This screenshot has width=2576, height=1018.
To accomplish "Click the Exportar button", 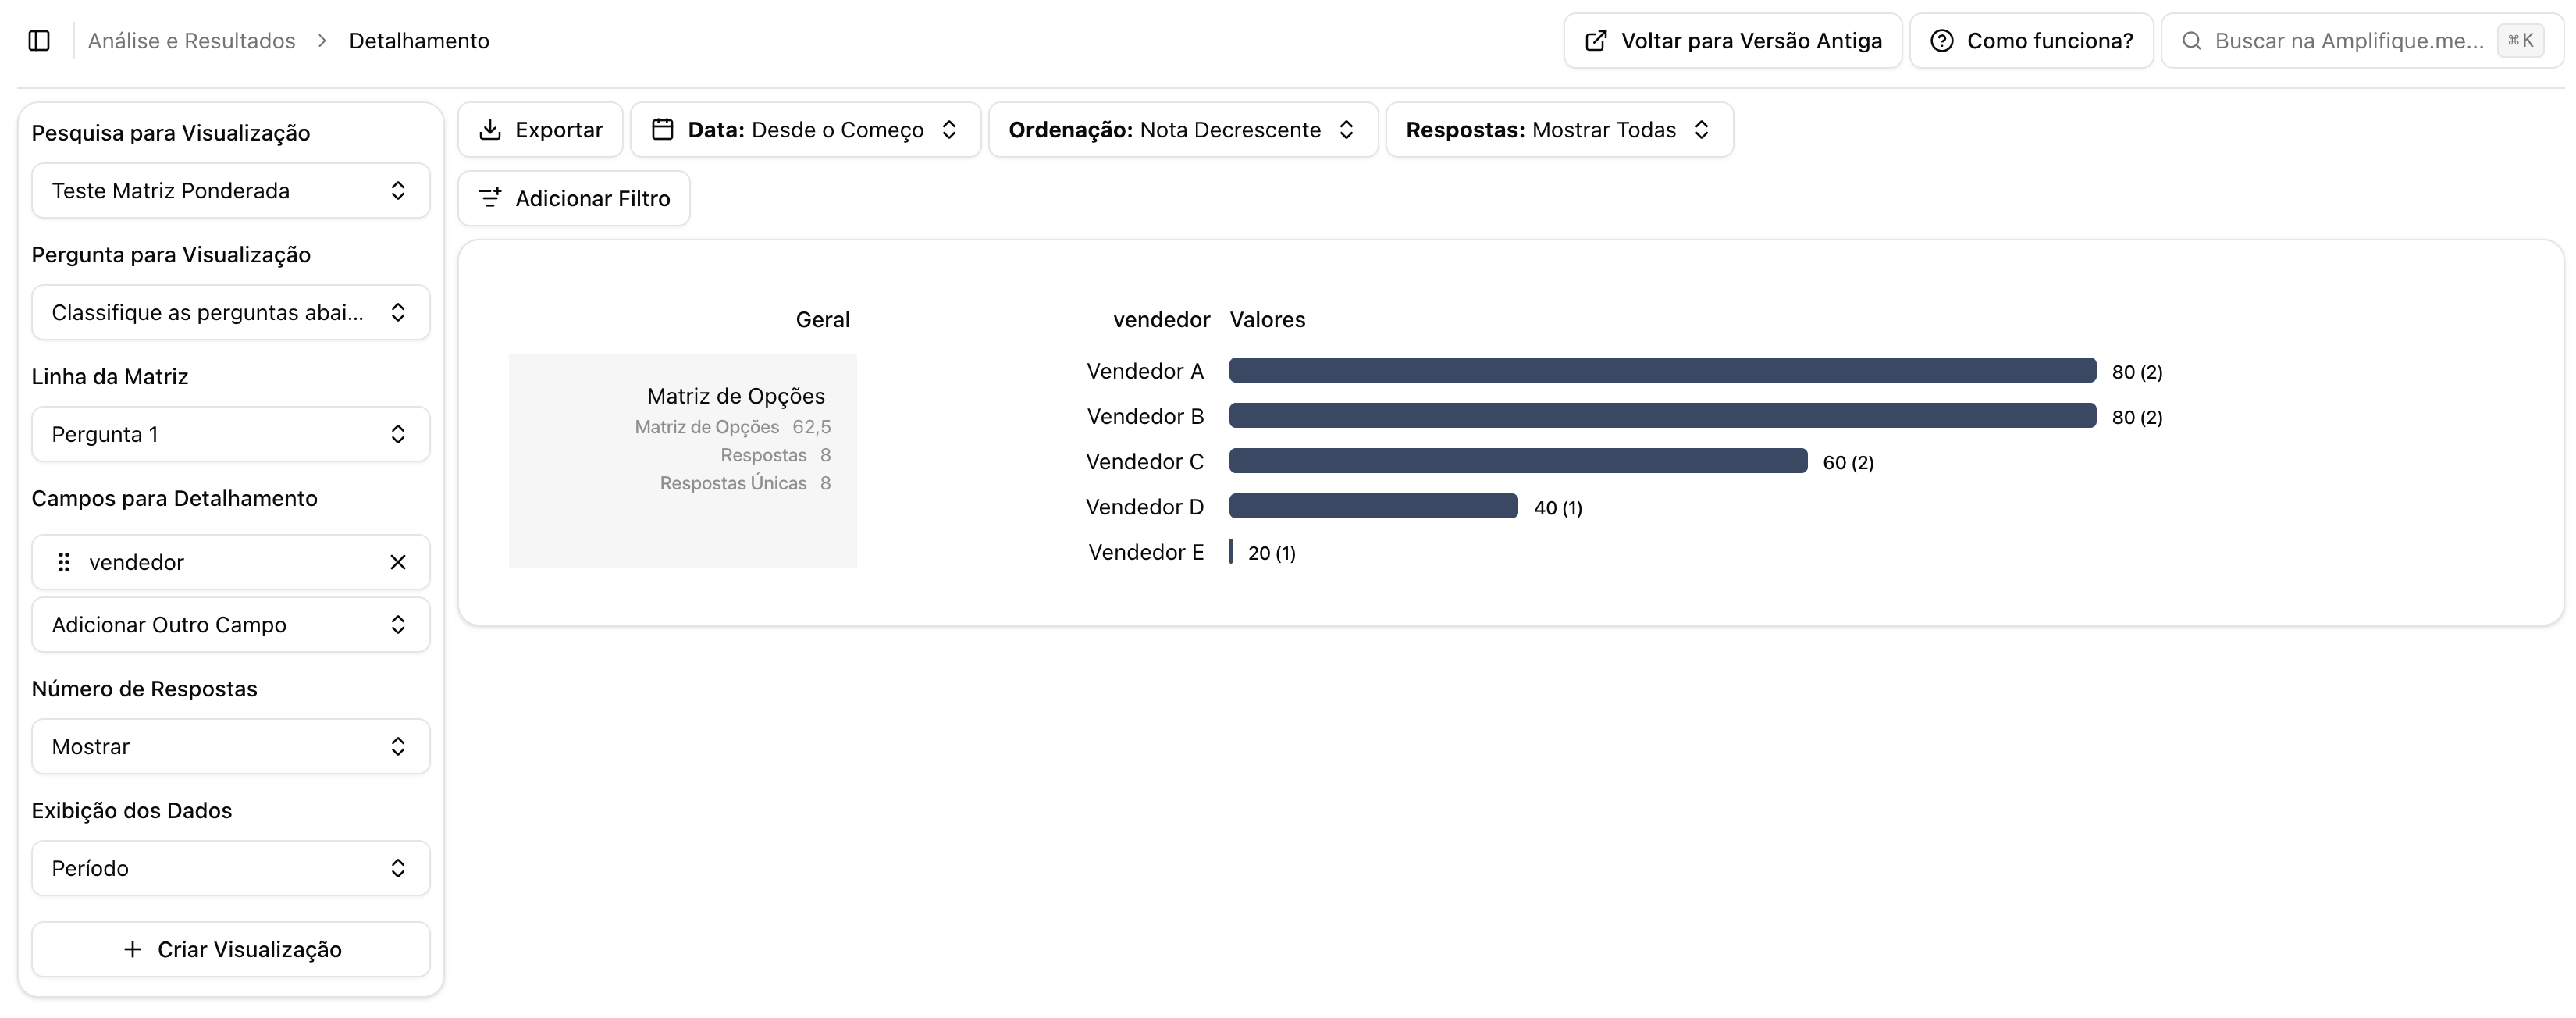I will (x=541, y=130).
